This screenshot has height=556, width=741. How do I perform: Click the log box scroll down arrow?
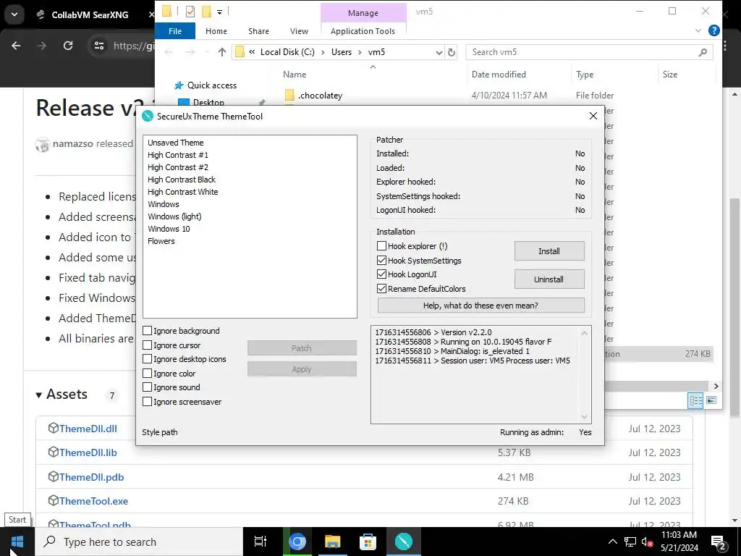[585, 416]
